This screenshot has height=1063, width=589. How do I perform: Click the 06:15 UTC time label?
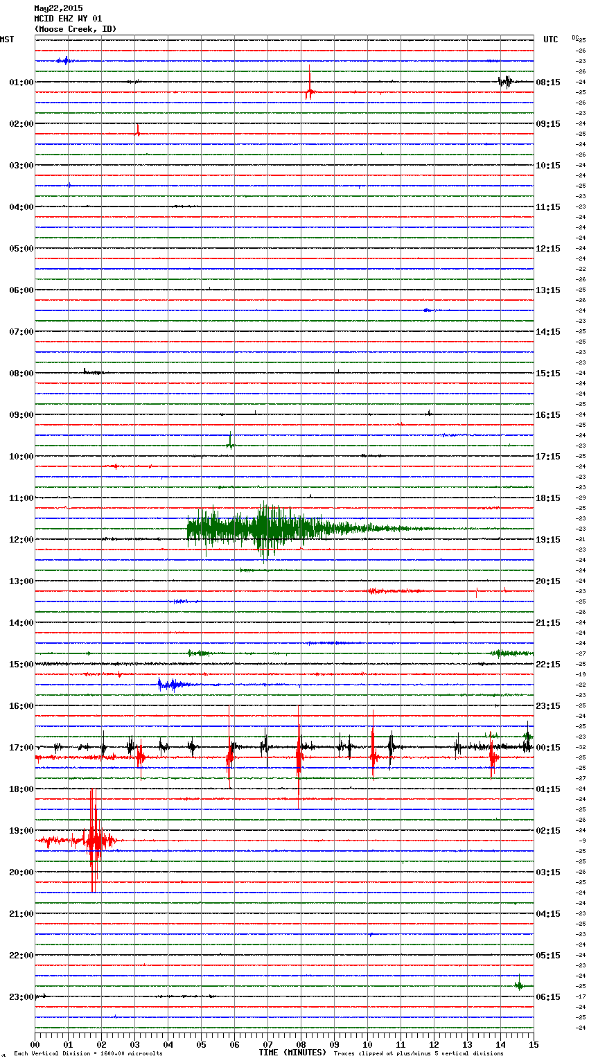(548, 997)
